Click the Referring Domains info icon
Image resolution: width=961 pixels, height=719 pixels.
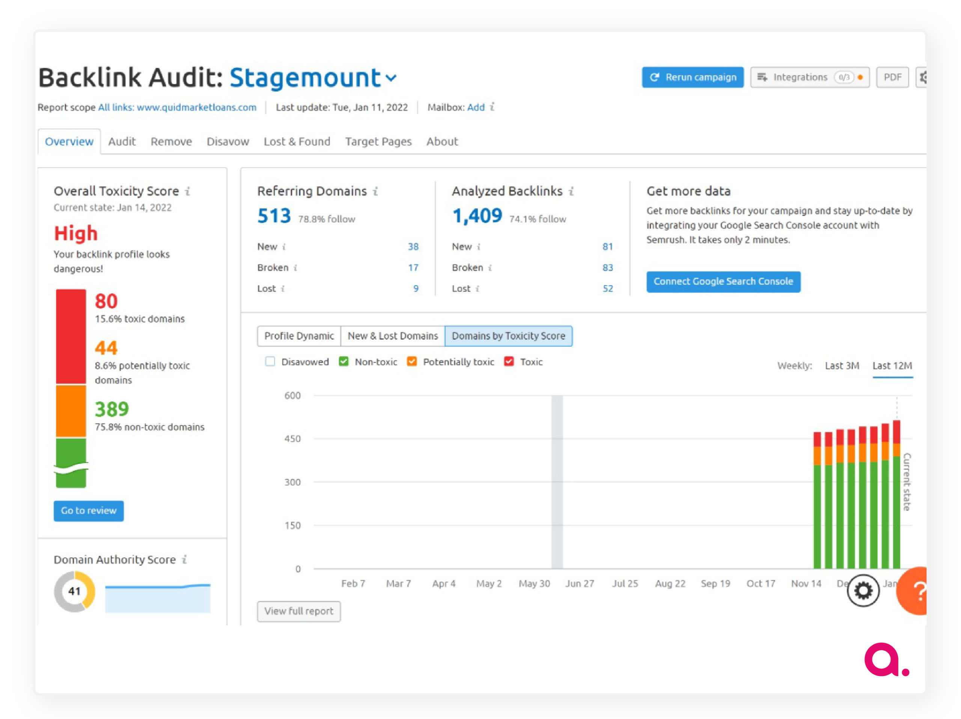click(x=375, y=191)
